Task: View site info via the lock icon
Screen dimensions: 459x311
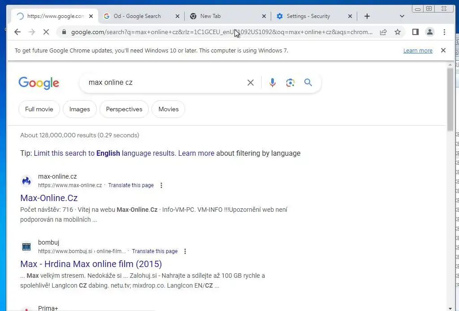Action: pos(64,32)
